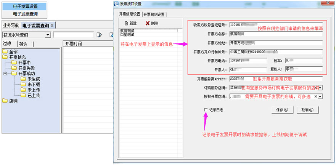This screenshot has width=336, height=167.
Task: Click the folder icon next to 未上传
Action: [x=23, y=90]
